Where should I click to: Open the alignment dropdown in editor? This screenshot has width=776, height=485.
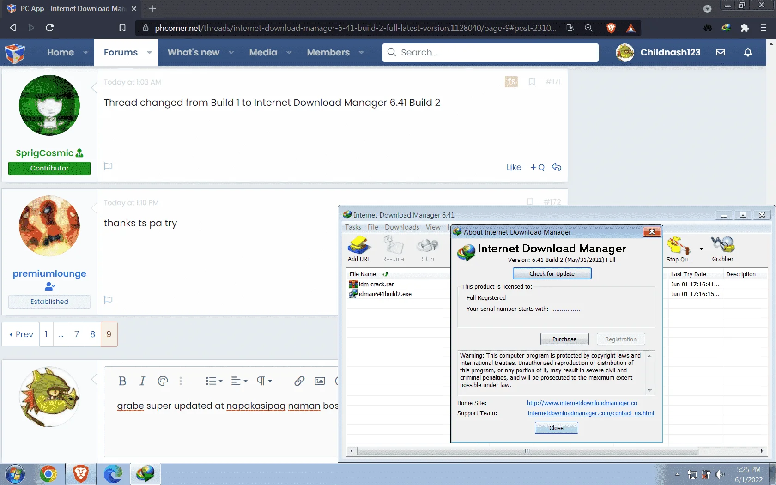239,381
